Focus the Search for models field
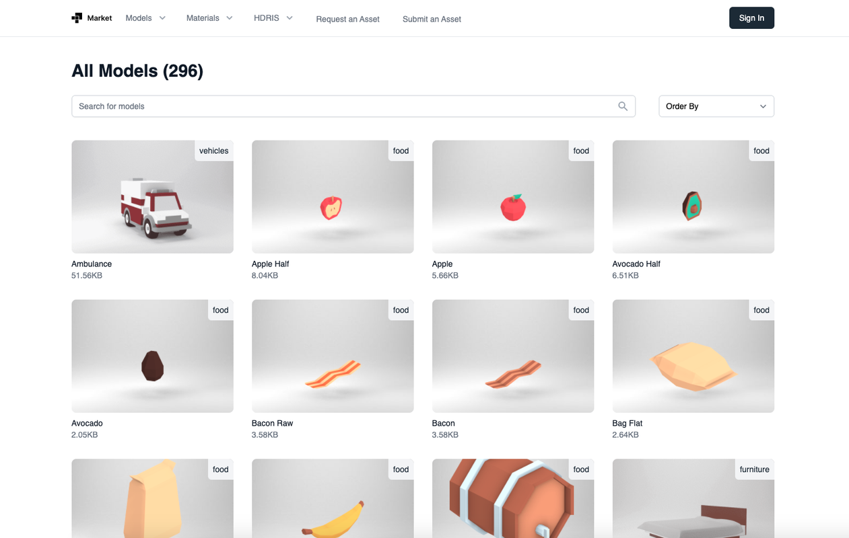Image resolution: width=849 pixels, height=538 pixels. tap(353, 106)
